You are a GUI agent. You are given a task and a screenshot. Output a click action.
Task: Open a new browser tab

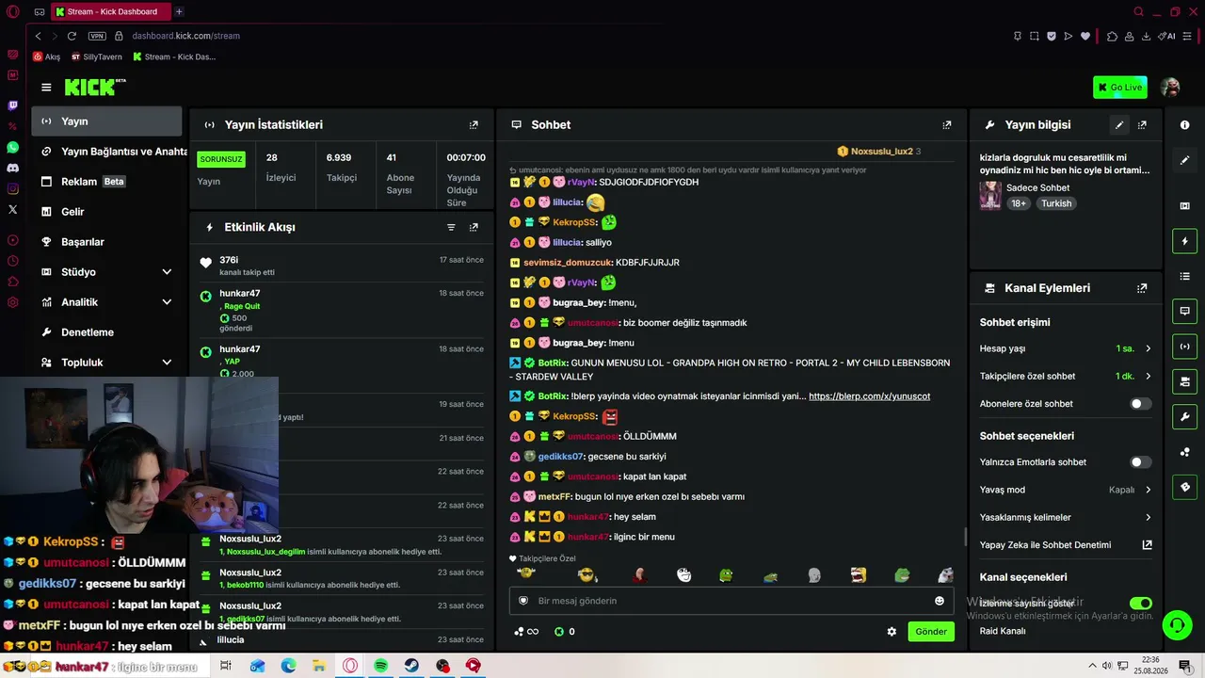click(x=179, y=12)
